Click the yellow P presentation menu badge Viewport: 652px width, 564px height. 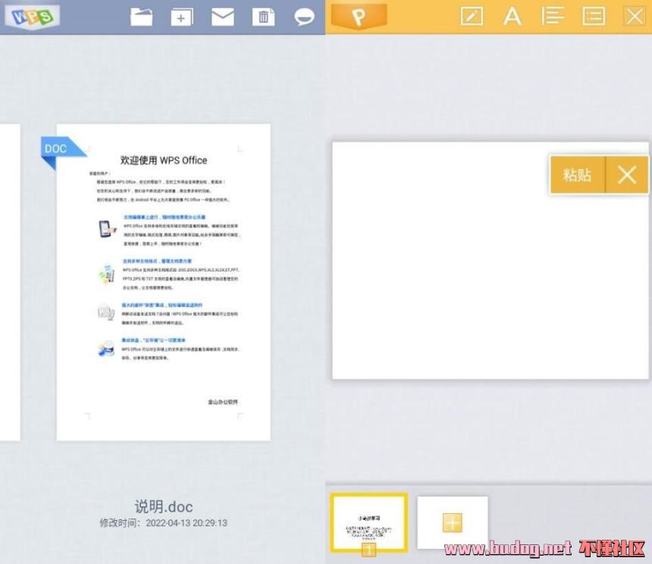359,17
